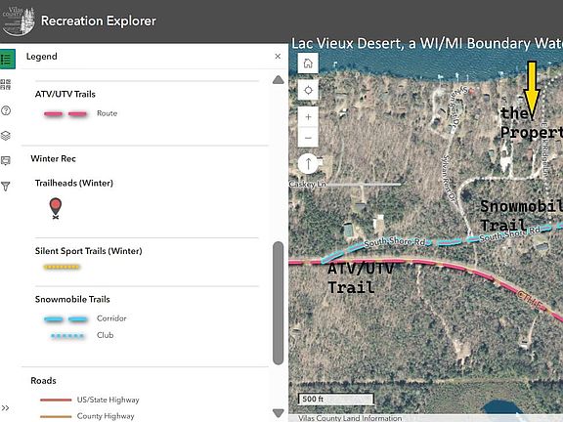
Task: Click the 'Snowmobile Trails' legend heading
Action: tap(72, 299)
